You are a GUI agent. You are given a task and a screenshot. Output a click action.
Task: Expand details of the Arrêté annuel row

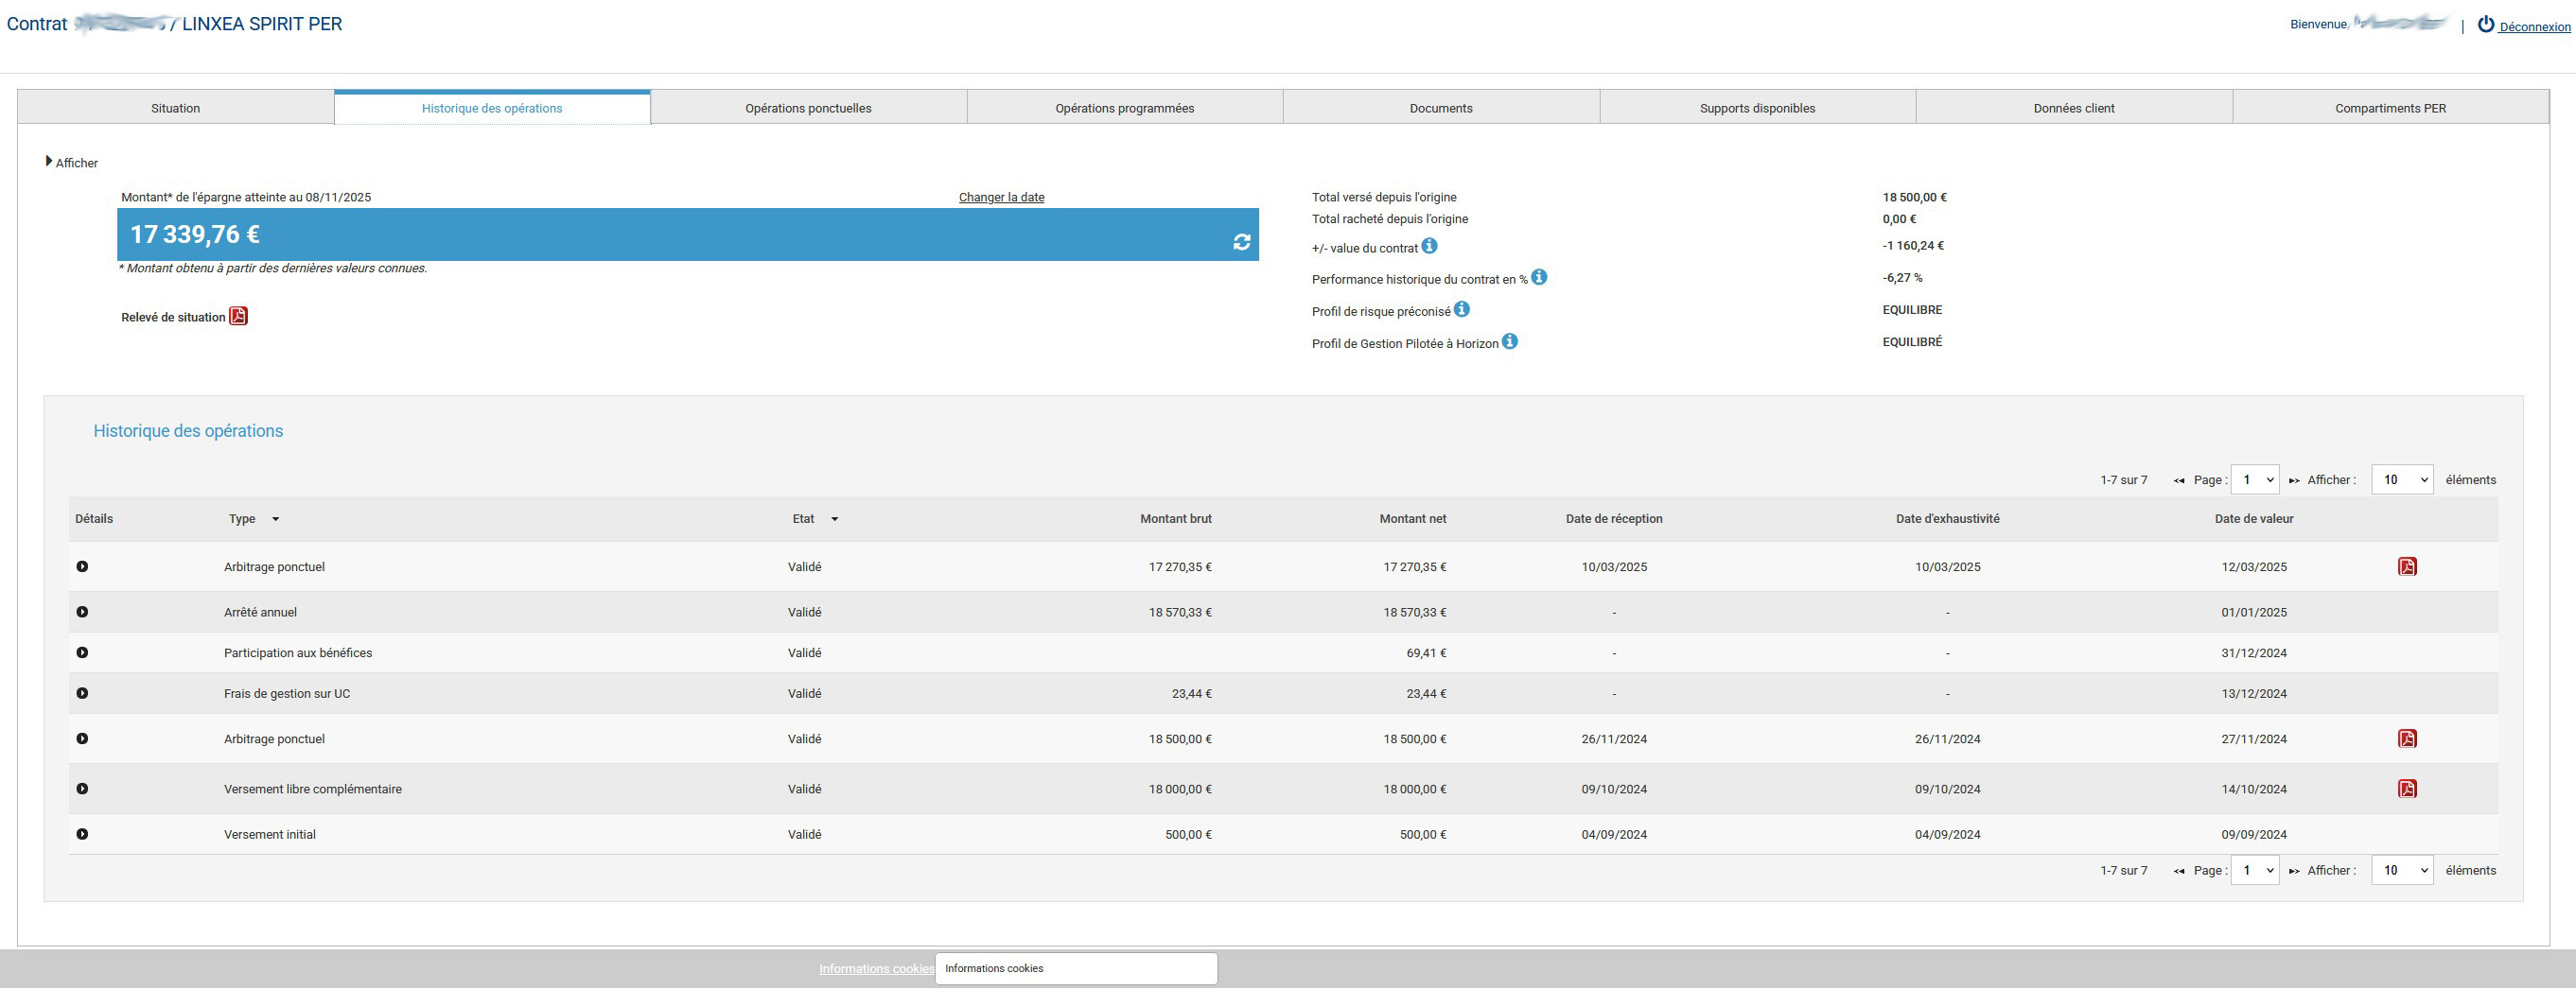pos(82,612)
